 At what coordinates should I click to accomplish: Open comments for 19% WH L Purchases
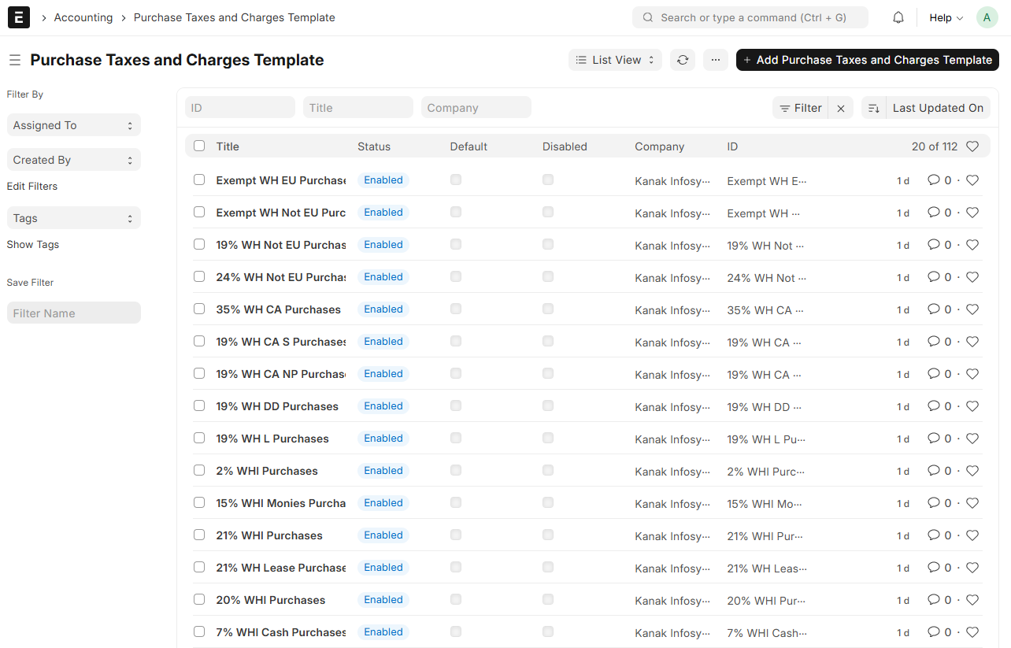(x=939, y=439)
